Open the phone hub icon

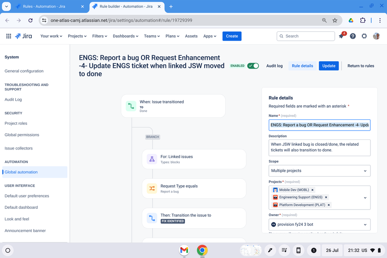point(298,250)
